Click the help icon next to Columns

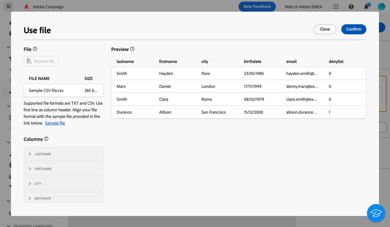coord(46,139)
